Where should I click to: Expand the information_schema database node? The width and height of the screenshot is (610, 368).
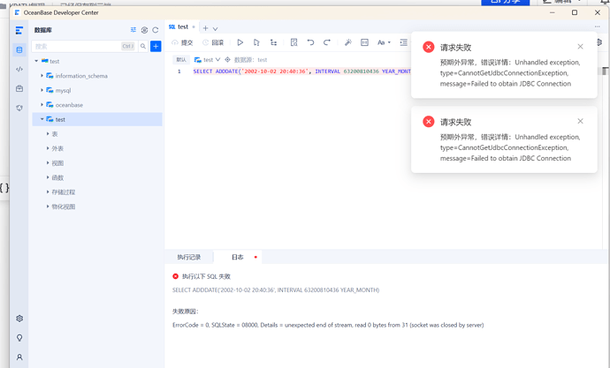point(42,76)
